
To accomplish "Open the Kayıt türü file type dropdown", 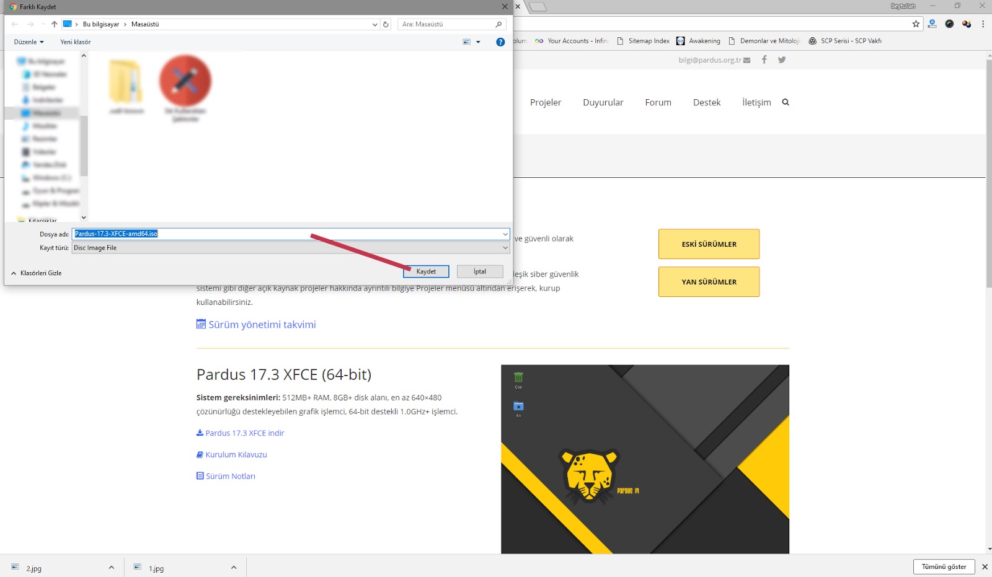I will (291, 248).
